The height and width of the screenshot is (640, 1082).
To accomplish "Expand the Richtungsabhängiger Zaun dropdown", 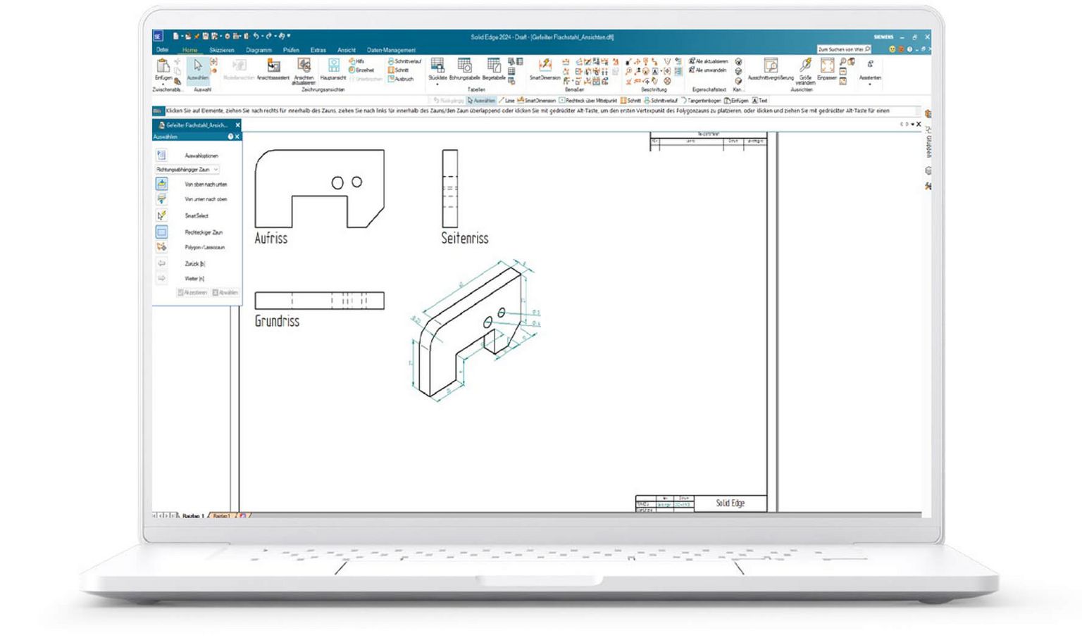I will click(x=216, y=170).
